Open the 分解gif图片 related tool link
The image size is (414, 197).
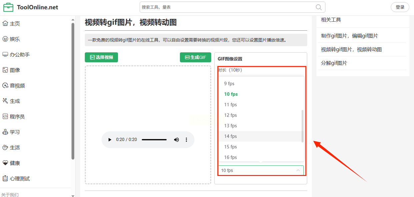[334, 63]
